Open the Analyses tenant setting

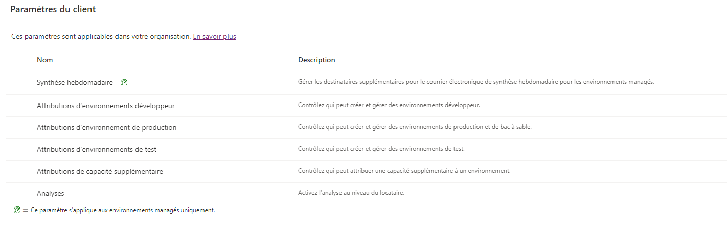[x=51, y=193]
